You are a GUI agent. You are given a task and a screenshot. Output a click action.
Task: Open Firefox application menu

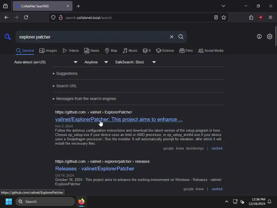pos(270,17)
